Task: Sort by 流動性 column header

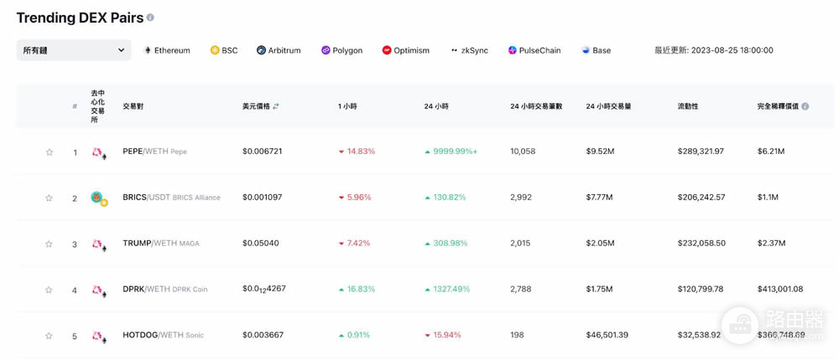Action: (688, 106)
